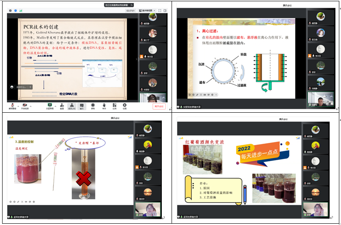Click meeting info icon at top left
The width and height of the screenshot is (341, 225).
click(10, 10)
